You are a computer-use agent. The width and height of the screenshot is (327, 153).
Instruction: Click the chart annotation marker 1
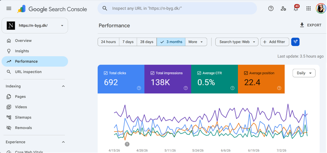[x=127, y=144]
